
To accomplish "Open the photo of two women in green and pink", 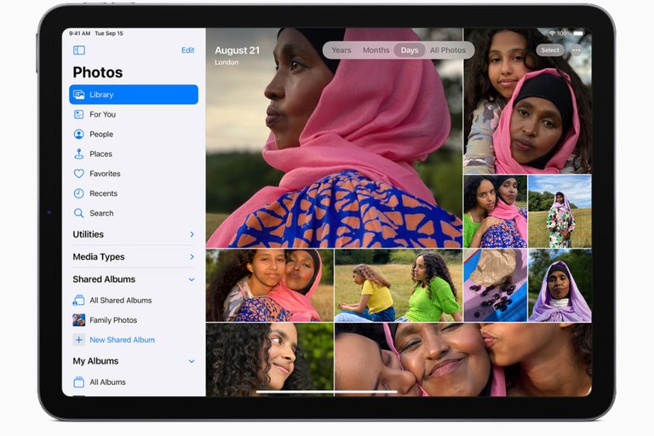I will pyautogui.click(x=495, y=211).
